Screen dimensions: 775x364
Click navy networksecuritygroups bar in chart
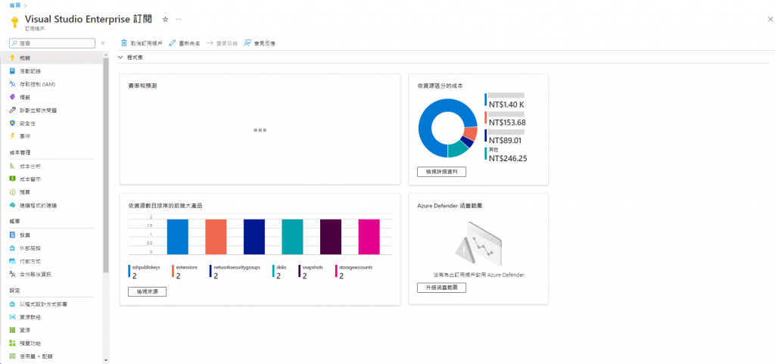click(x=254, y=237)
